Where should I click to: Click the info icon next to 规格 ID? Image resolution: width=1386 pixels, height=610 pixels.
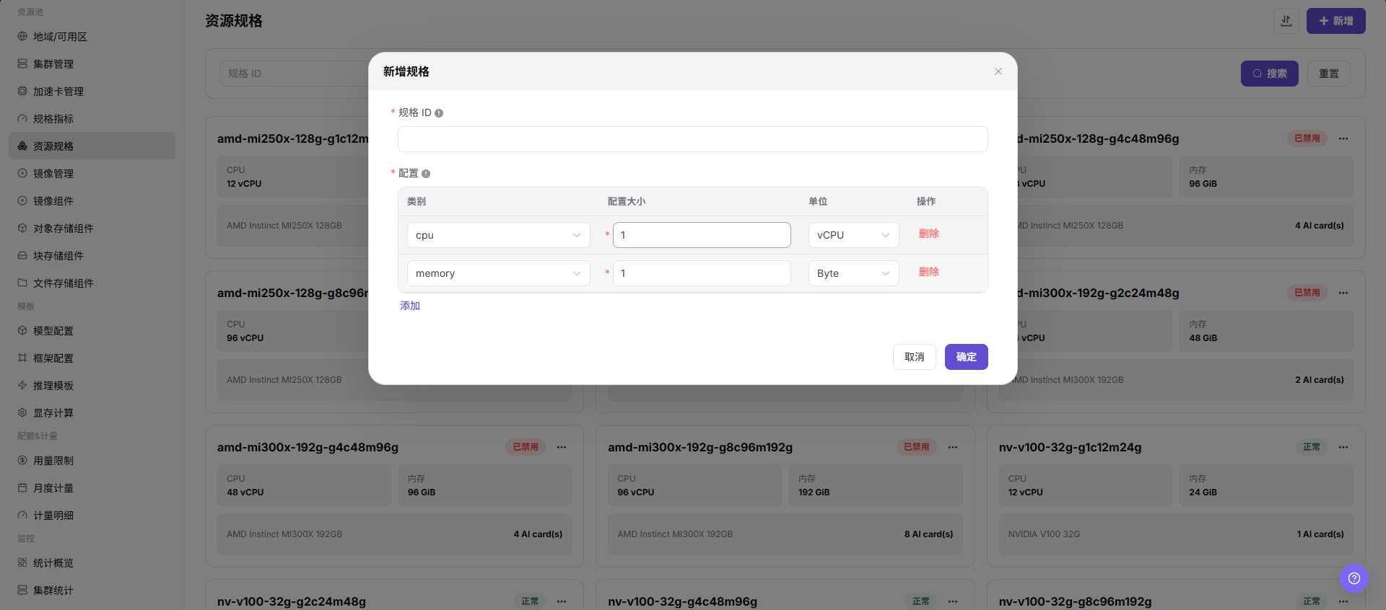pos(439,113)
